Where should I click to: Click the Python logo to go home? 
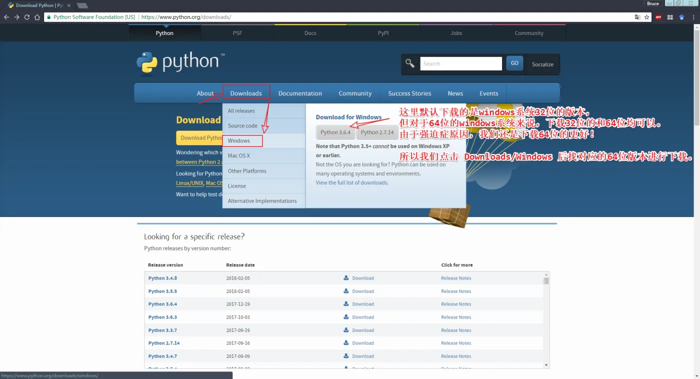[180, 62]
